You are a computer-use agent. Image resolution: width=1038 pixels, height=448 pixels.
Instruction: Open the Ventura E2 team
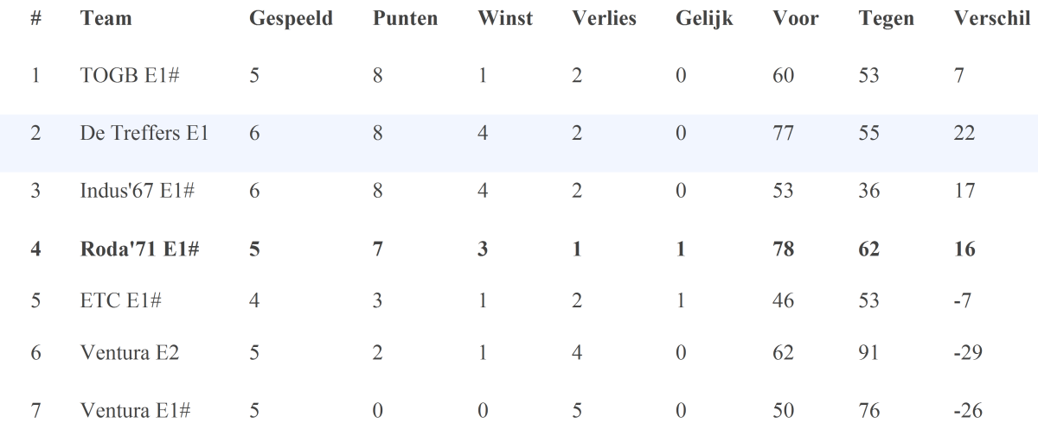click(x=130, y=353)
